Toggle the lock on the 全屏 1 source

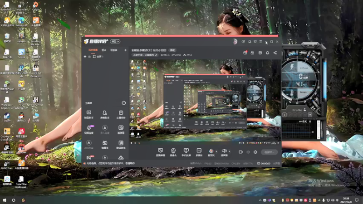point(89,56)
